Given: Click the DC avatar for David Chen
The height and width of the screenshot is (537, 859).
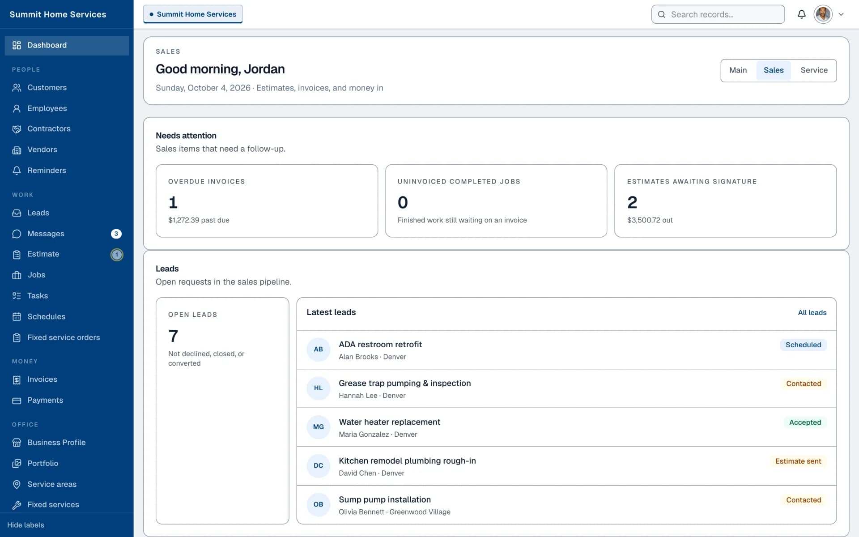Looking at the screenshot, I should click(x=318, y=466).
